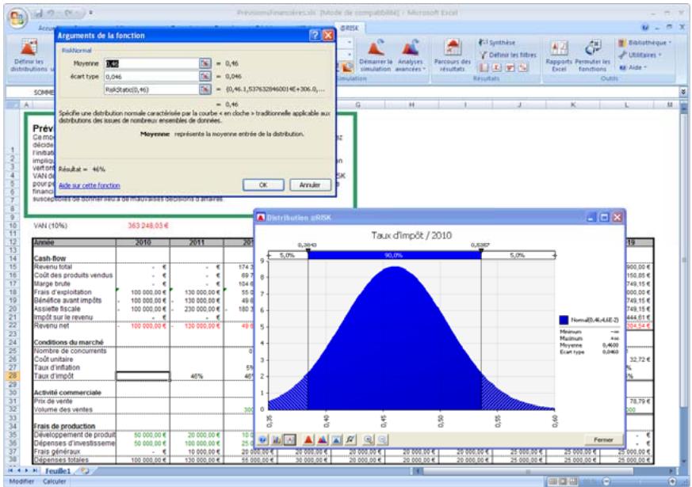Click collapse-dialog button beside Écart type field
Image resolution: width=692 pixels, height=487 pixels.
tap(205, 76)
